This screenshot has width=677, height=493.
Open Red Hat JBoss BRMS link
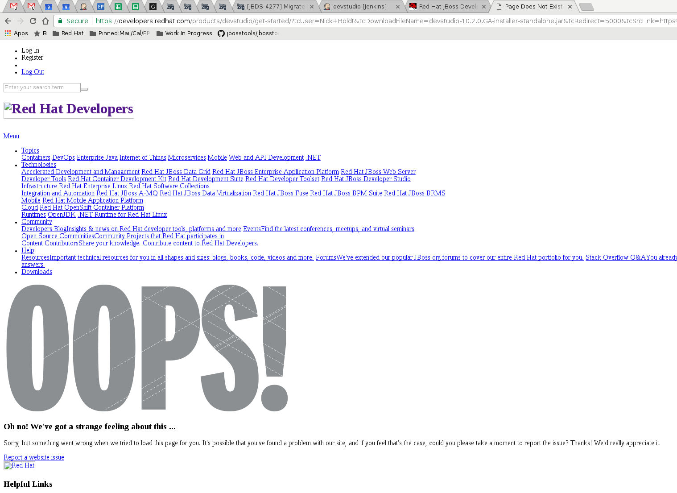click(x=415, y=193)
